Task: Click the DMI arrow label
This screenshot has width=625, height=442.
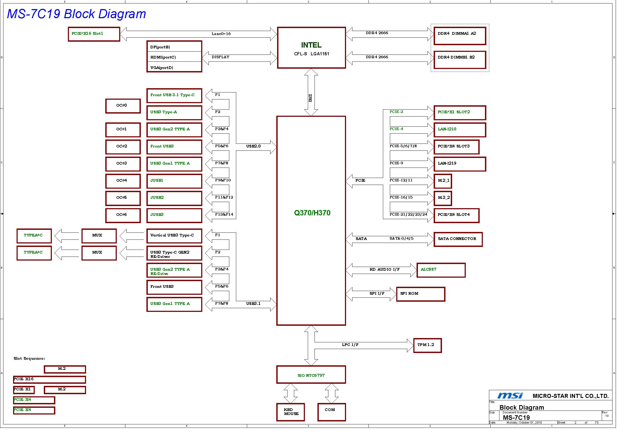Action: [x=310, y=98]
